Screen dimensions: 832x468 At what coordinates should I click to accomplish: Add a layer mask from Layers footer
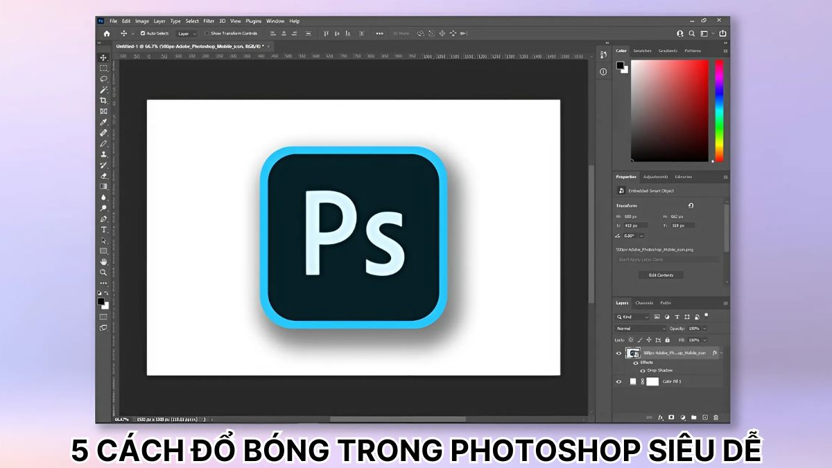671,417
